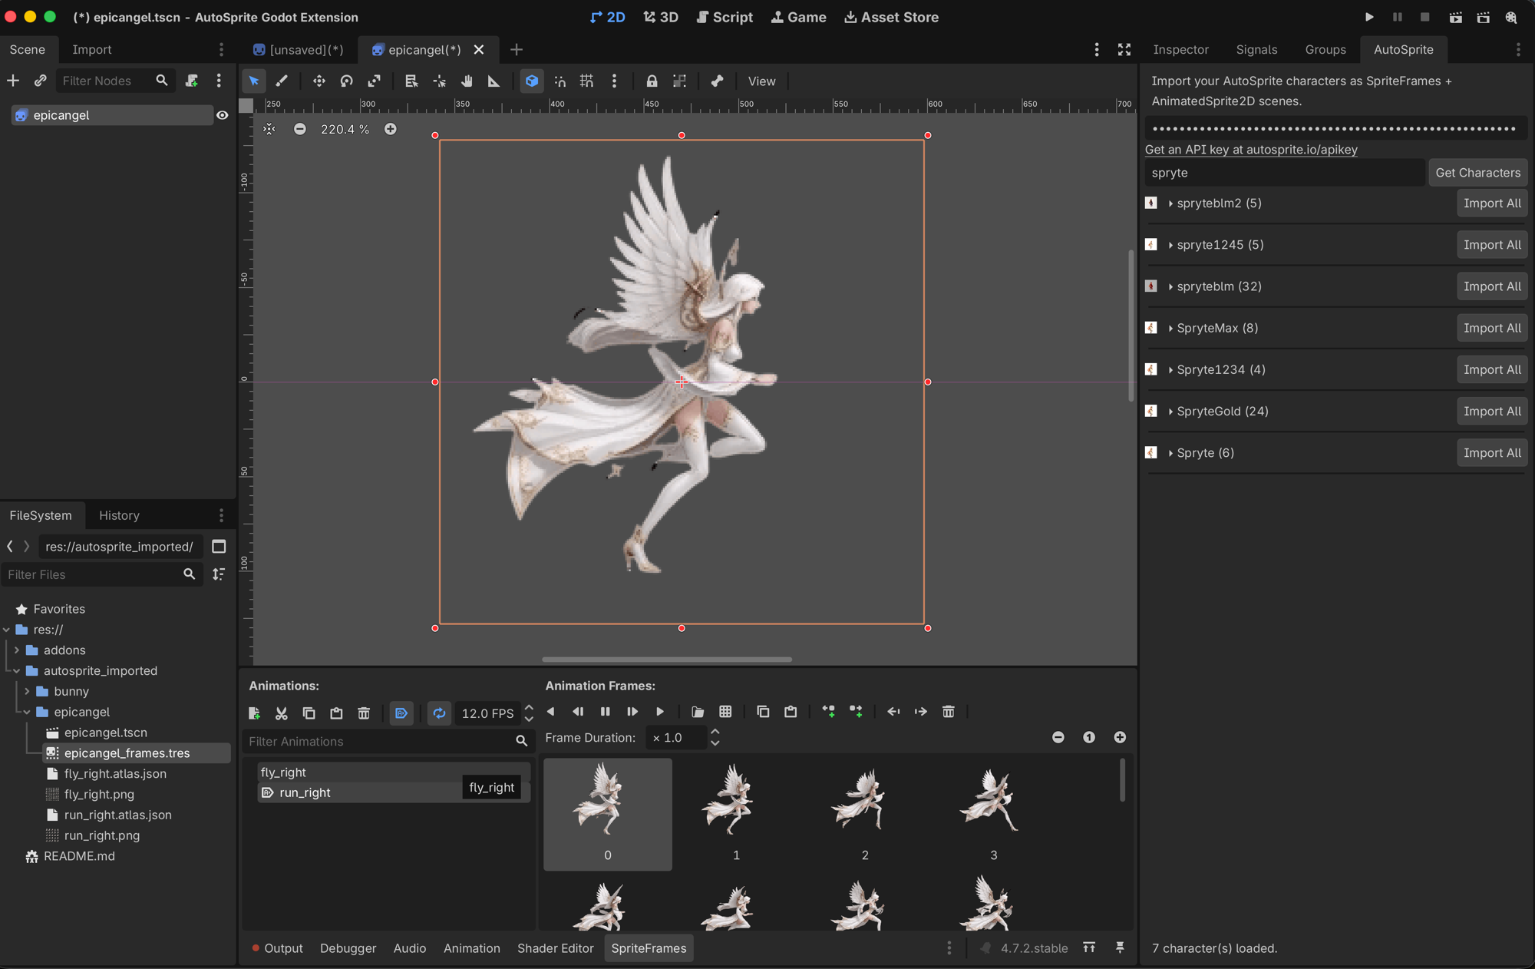Expand the spryteblm2 (5) character entry

pos(1170,203)
